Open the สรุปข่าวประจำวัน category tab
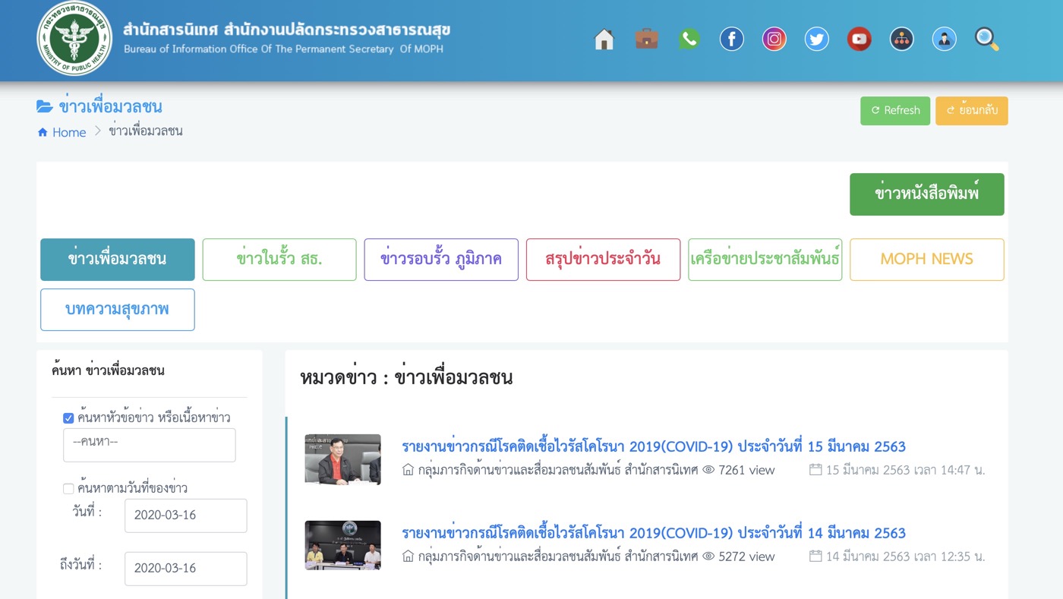The image size is (1063, 599). click(603, 259)
